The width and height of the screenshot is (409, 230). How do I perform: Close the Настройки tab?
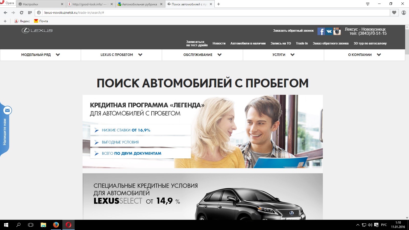tap(62, 4)
